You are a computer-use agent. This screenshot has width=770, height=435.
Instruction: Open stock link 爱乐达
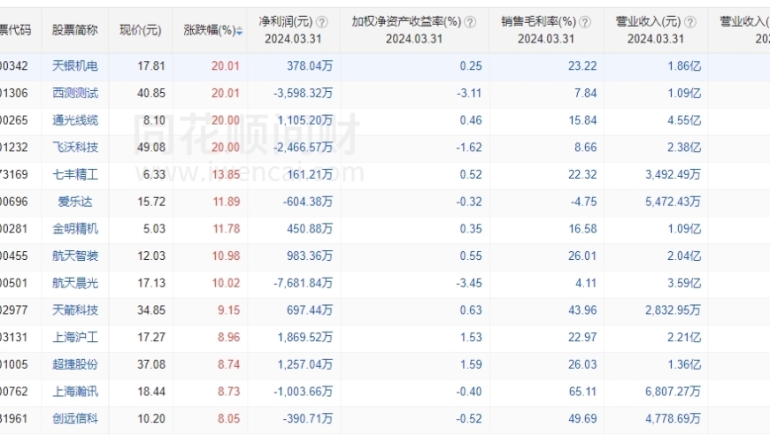coord(75,202)
